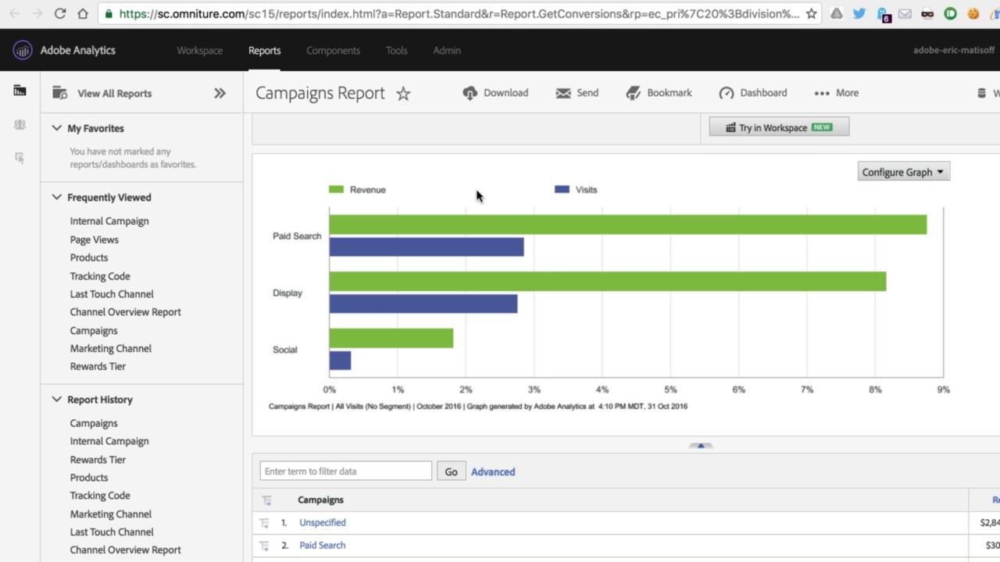Open the More ellipsis menu

coord(836,93)
